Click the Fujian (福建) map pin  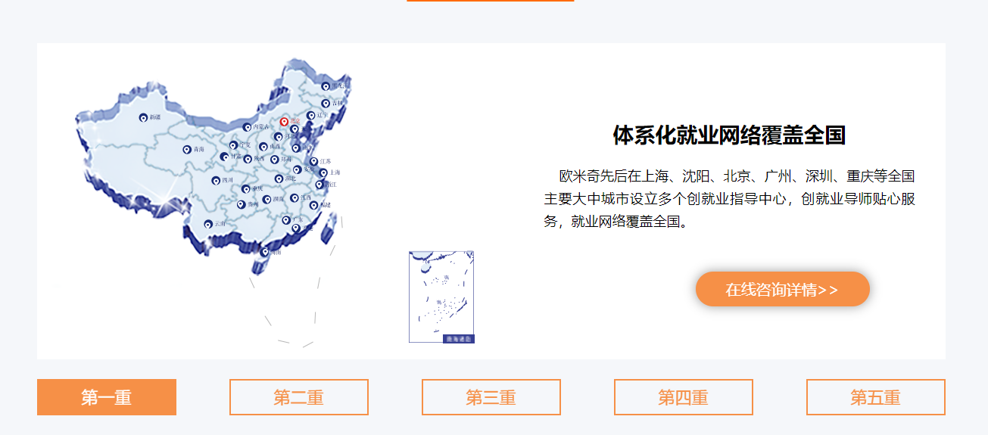pos(313,205)
